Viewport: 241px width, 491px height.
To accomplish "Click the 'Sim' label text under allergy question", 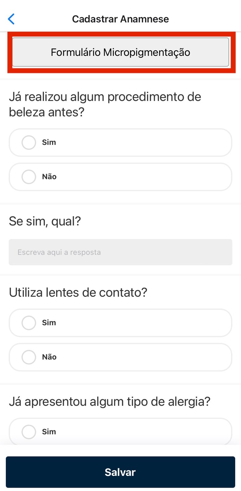I will click(49, 432).
